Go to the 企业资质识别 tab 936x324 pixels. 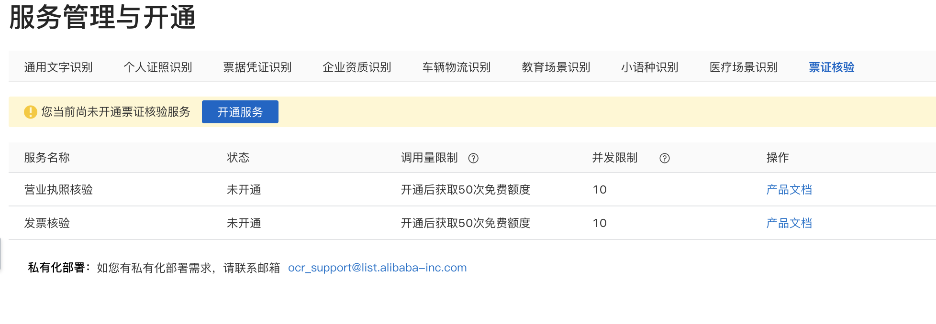coord(357,67)
